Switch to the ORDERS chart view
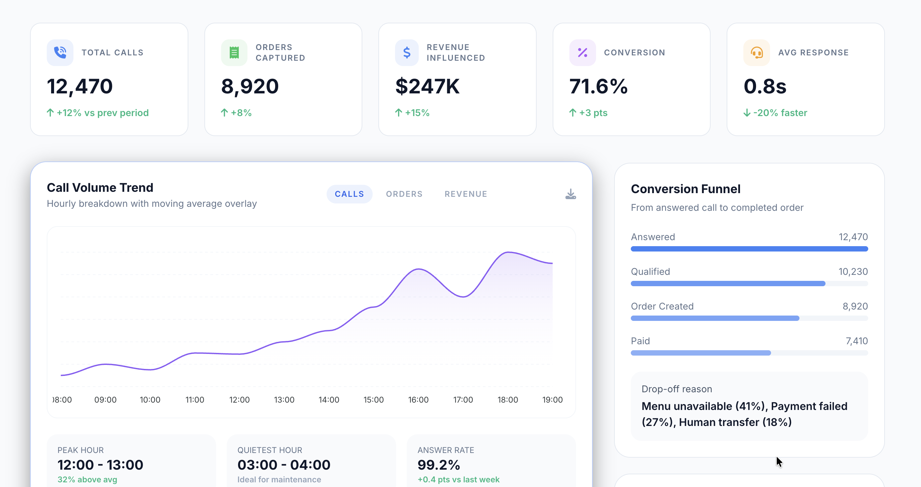Viewport: 921px width, 487px height. 404,194
